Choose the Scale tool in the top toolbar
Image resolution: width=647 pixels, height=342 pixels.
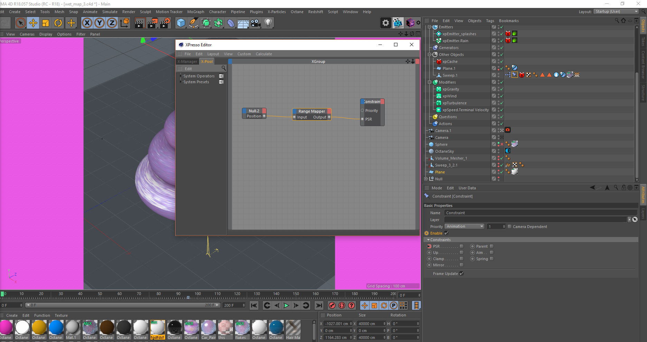pyautogui.click(x=46, y=23)
